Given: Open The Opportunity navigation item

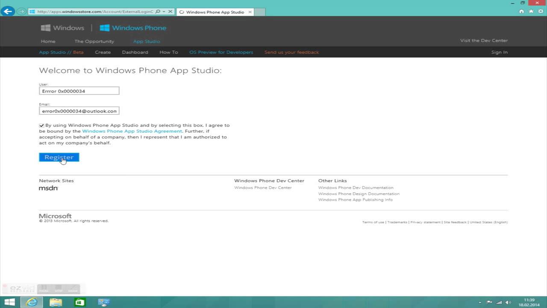Looking at the screenshot, I should [94, 41].
